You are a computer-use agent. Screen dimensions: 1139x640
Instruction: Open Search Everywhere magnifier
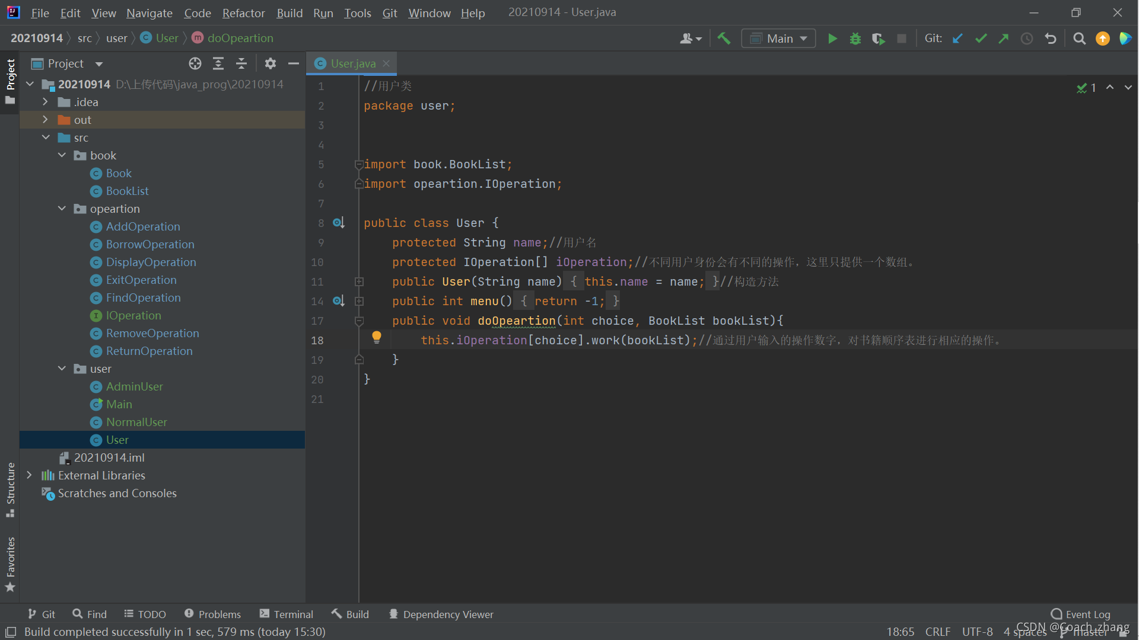click(1080, 39)
